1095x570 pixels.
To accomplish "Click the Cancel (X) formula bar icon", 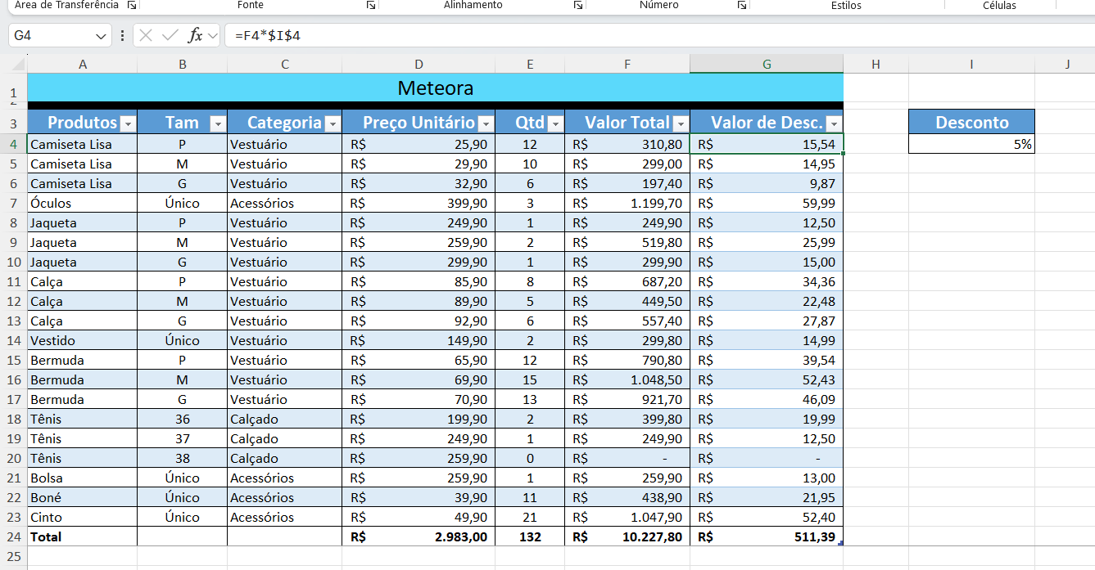I will (146, 35).
